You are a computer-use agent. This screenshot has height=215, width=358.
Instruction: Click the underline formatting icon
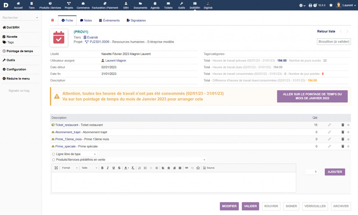click(x=114, y=168)
